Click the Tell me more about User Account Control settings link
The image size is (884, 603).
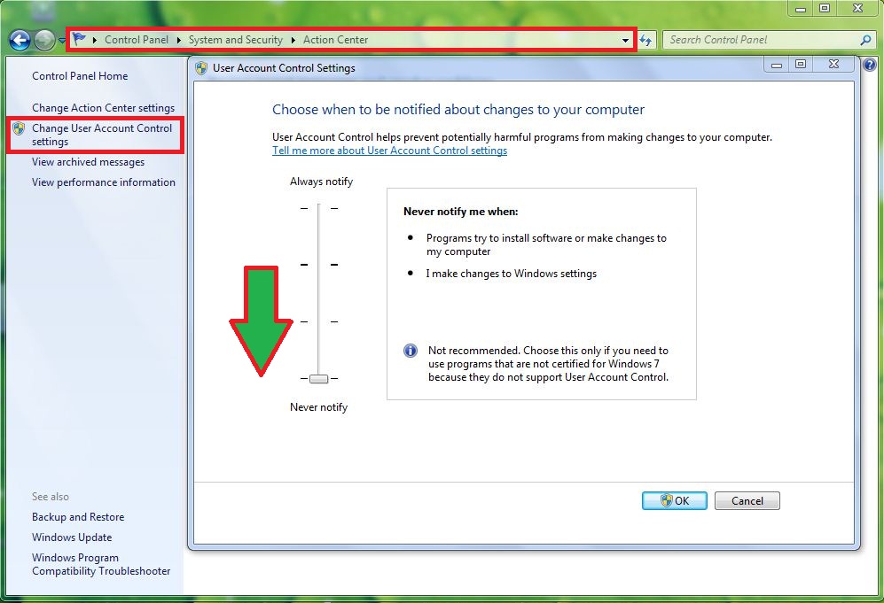click(x=389, y=151)
